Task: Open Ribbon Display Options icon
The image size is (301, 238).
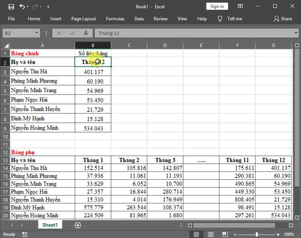Action: pyautogui.click(x=240, y=6)
